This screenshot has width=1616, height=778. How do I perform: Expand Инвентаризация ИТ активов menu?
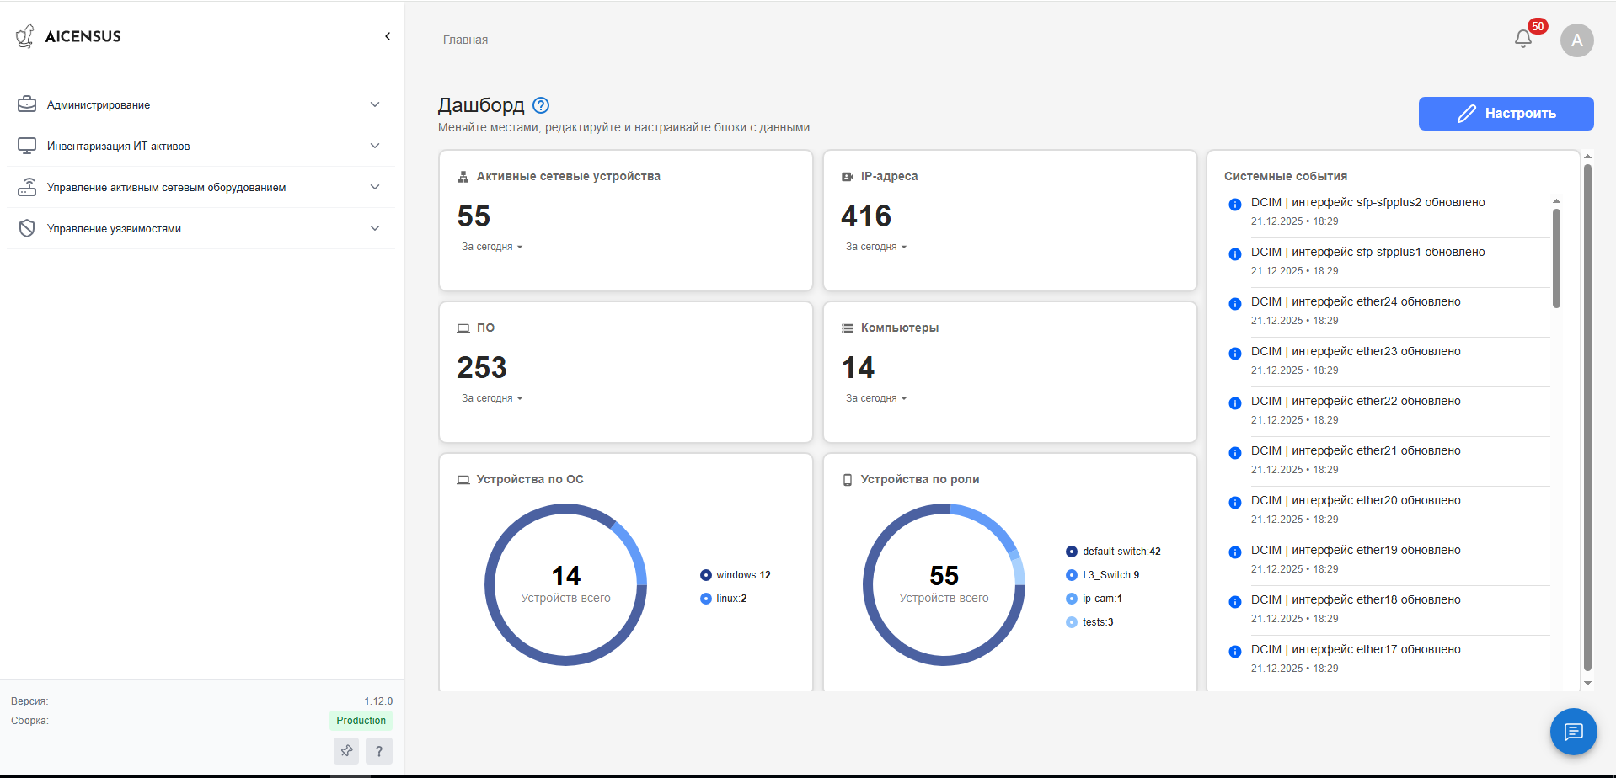pyautogui.click(x=201, y=146)
